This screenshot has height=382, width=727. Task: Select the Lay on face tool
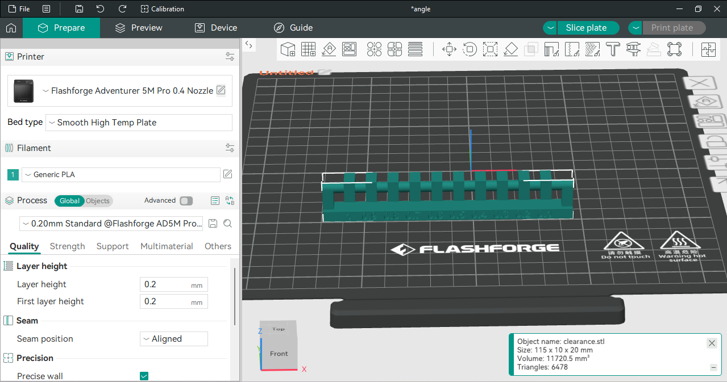(x=510, y=49)
